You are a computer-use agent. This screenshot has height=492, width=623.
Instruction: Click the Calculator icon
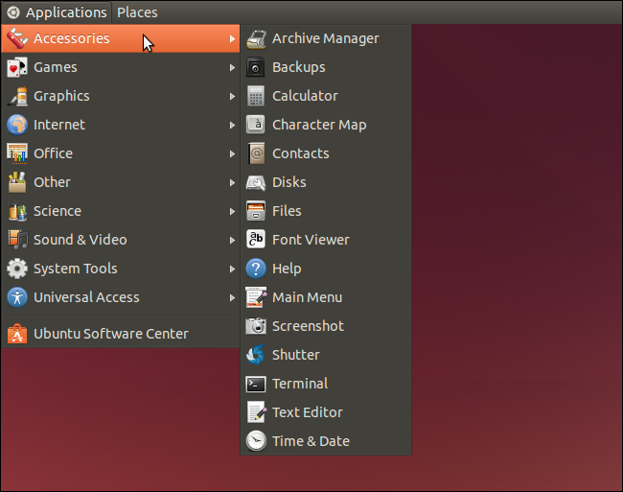256,96
